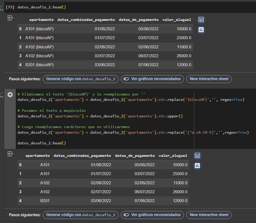
Task: Click 'apartamento' column header in the second table
Action: point(38,156)
